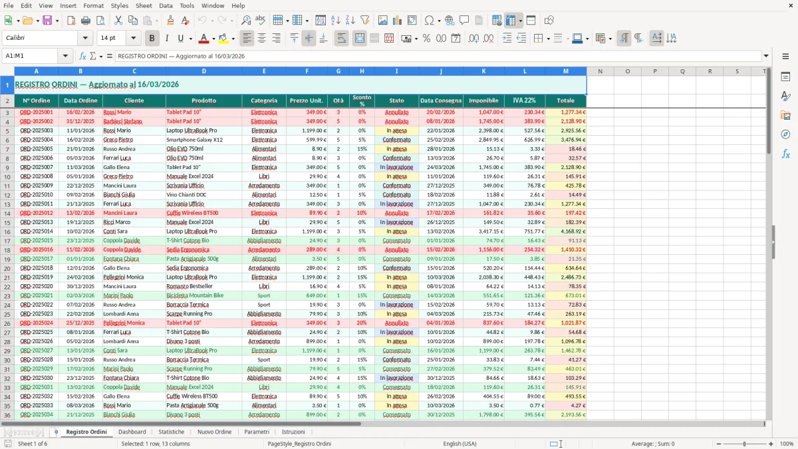Click the Add Decimal Place icon
798x449 pixels.
pyautogui.click(x=473, y=39)
